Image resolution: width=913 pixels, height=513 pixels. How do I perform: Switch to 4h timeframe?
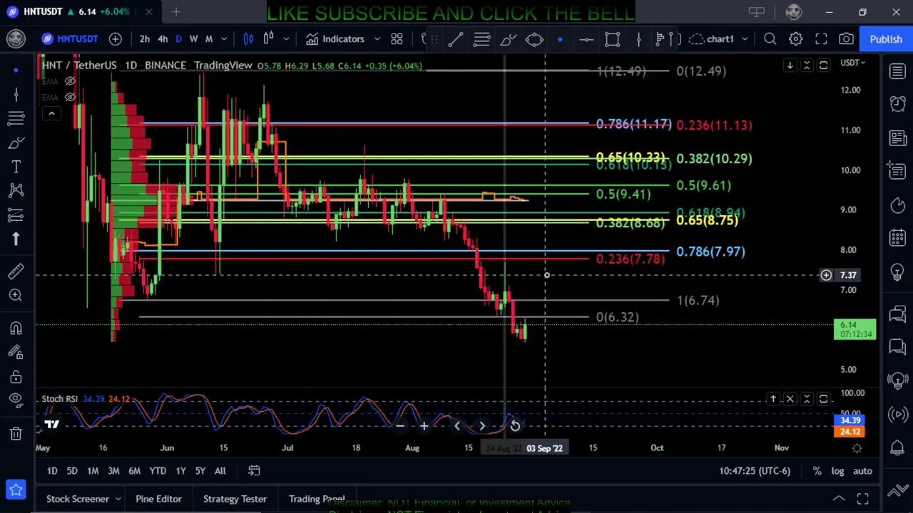coord(163,39)
